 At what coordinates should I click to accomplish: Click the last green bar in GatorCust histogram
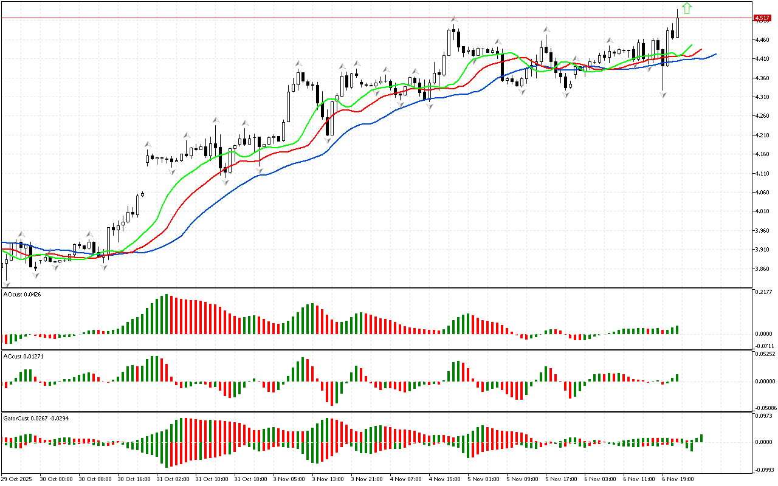[701, 438]
